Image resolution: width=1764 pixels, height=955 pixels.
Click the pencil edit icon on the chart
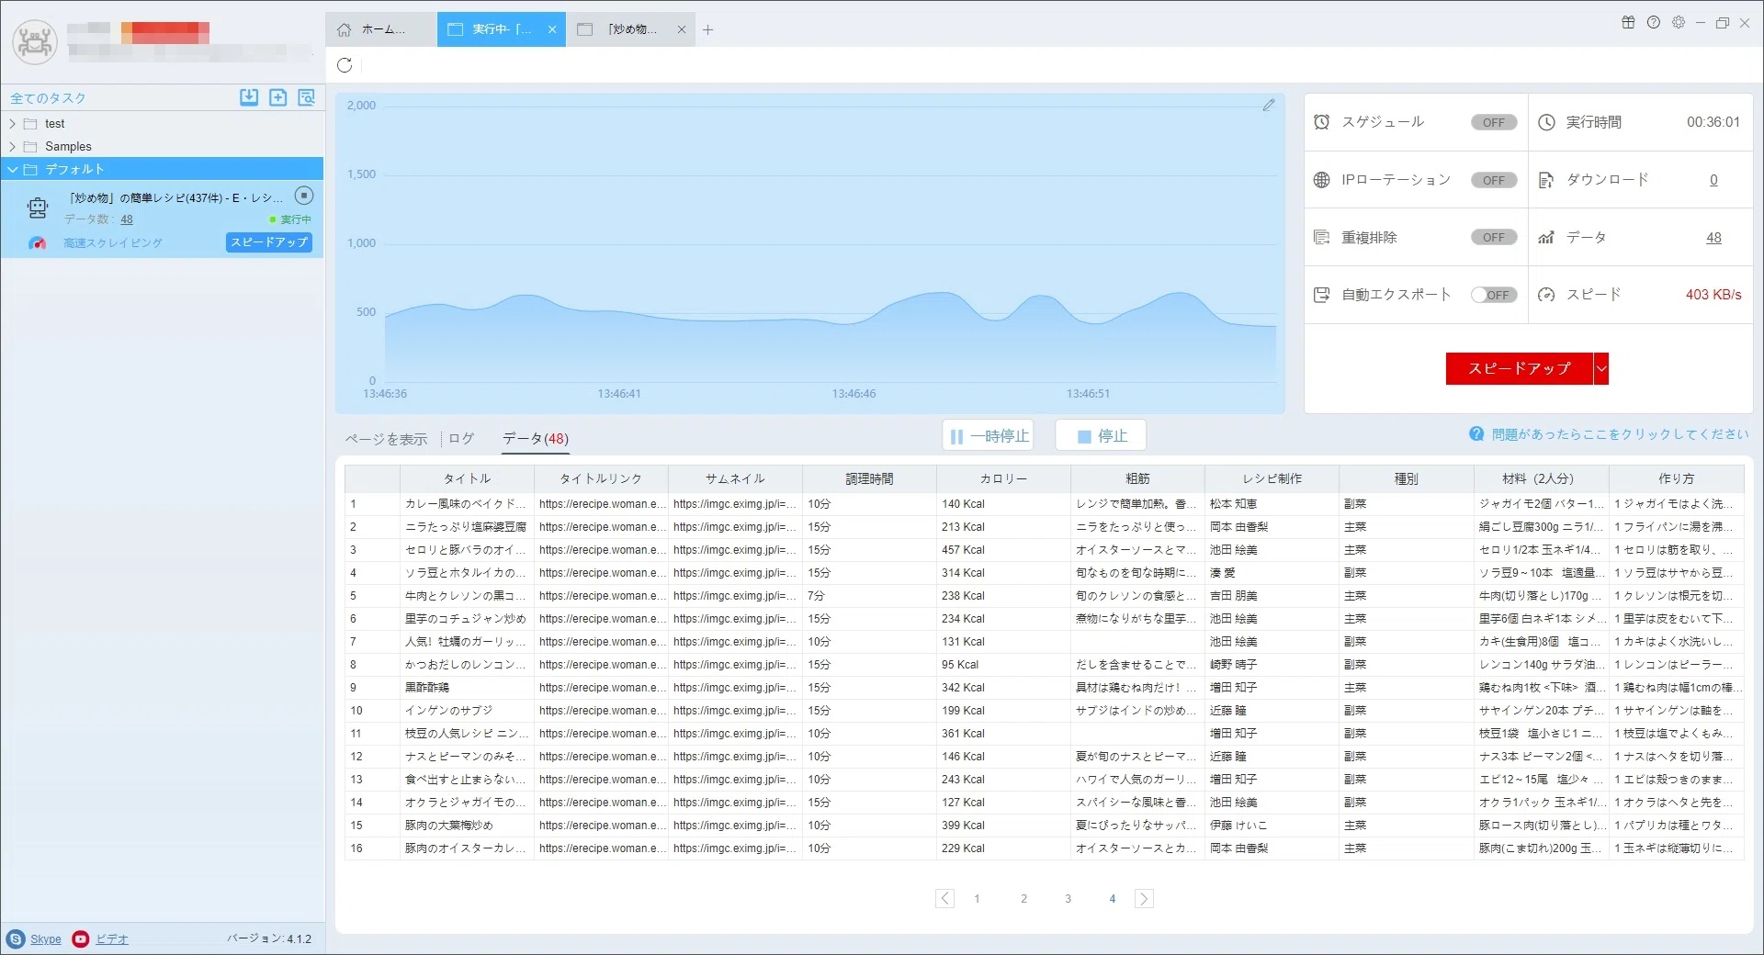[1269, 106]
